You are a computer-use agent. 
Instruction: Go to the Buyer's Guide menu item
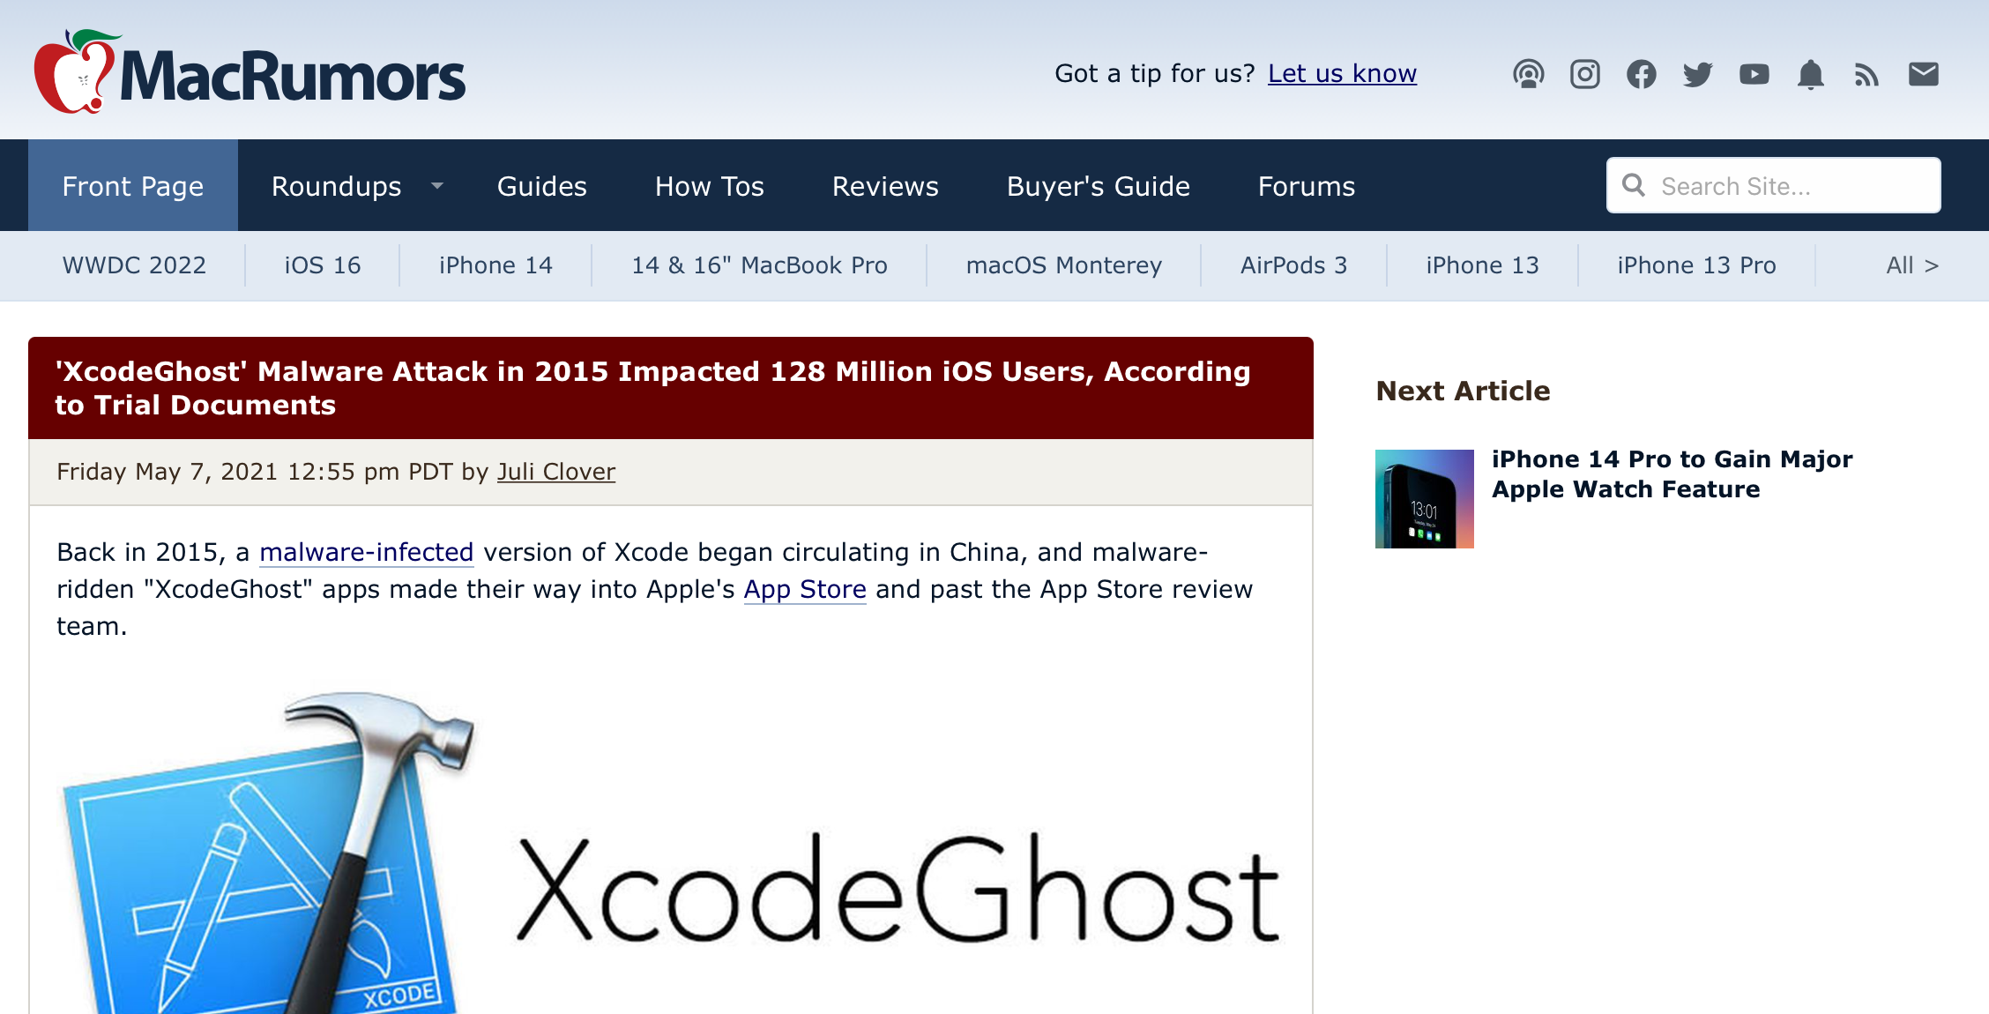(1098, 186)
